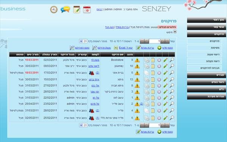
Task: Expand the ניהול כספים sidebar section
Action: pyautogui.click(x=207, y=82)
